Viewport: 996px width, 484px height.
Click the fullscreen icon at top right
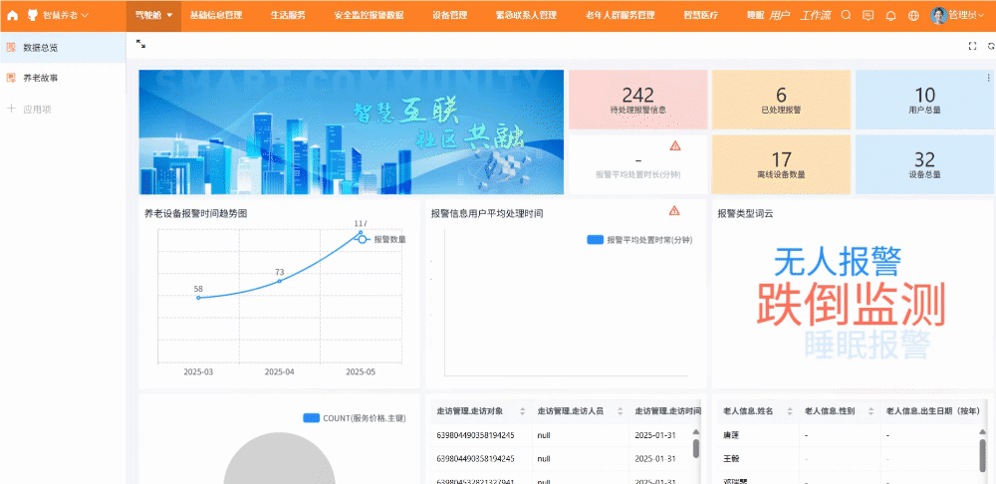[x=972, y=46]
